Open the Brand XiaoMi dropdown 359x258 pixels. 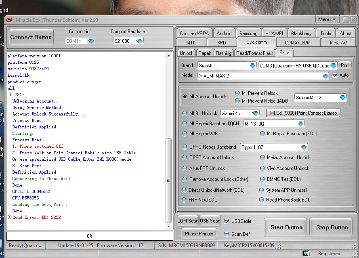point(252,66)
